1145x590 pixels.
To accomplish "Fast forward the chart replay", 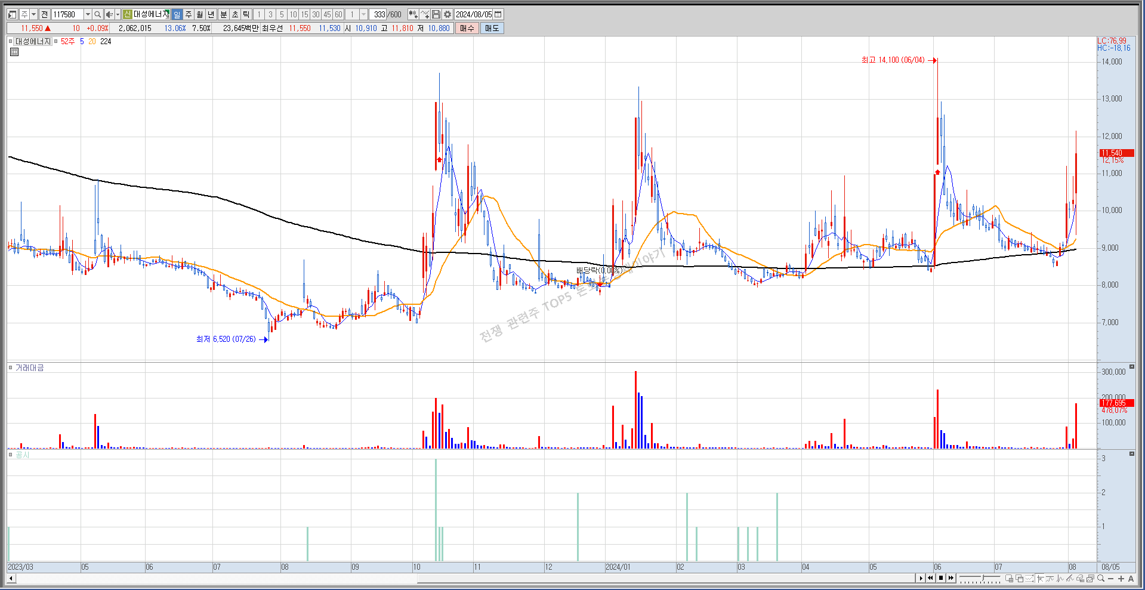I will click(x=951, y=578).
